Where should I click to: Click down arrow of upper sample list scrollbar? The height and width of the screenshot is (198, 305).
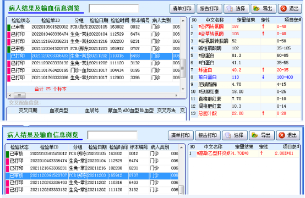[183, 89]
